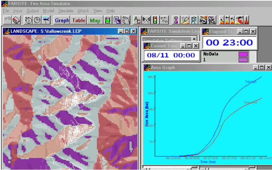Click the crossed checkered flags icon

(x=146, y=20)
